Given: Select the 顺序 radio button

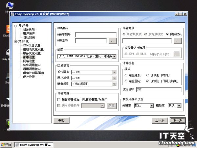Looking at the screenshot, I should 126,54.
